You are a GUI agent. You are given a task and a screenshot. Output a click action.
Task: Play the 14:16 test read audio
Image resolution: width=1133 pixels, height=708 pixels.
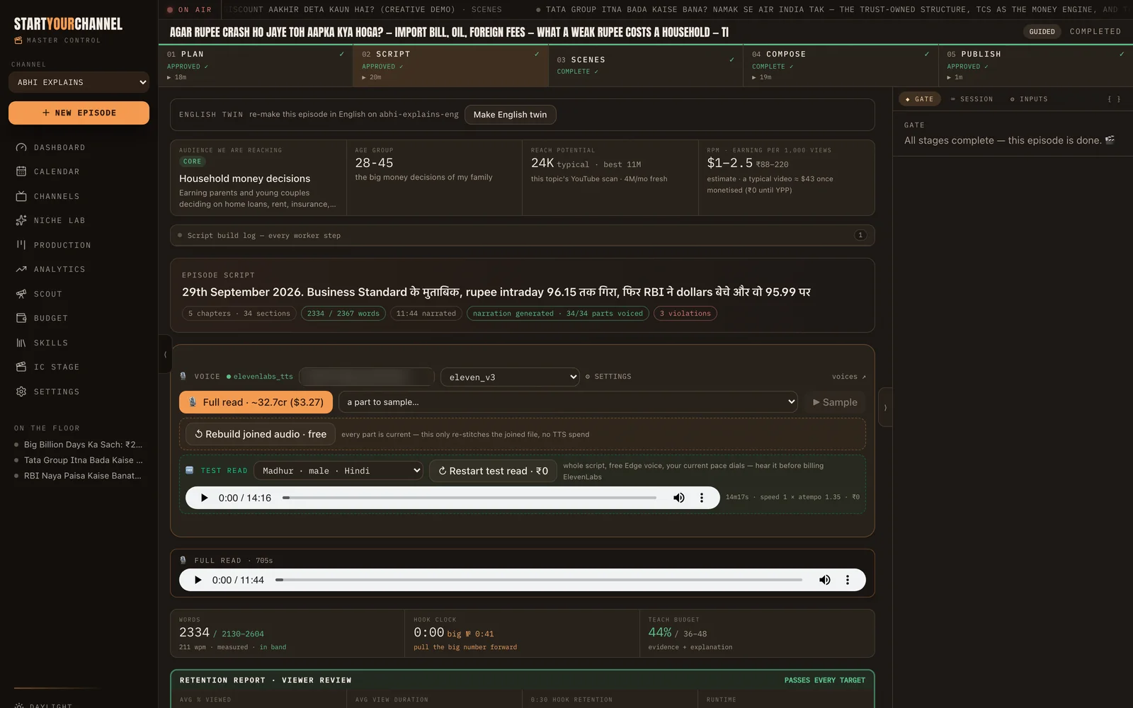(204, 498)
